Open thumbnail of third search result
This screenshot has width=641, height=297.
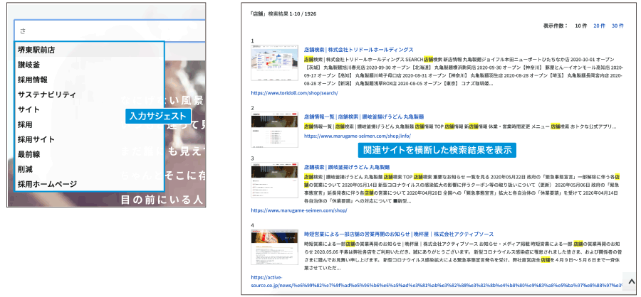(274, 180)
